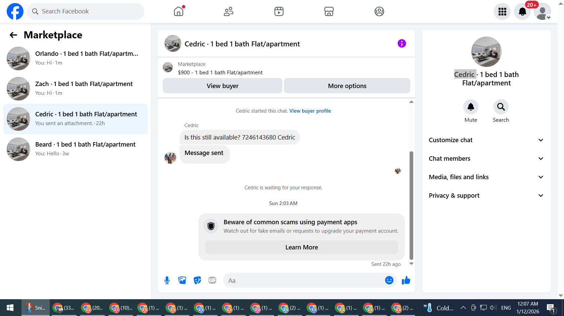The height and width of the screenshot is (316, 564).
Task: Send a voice clip microphone icon
Action: [167, 280]
